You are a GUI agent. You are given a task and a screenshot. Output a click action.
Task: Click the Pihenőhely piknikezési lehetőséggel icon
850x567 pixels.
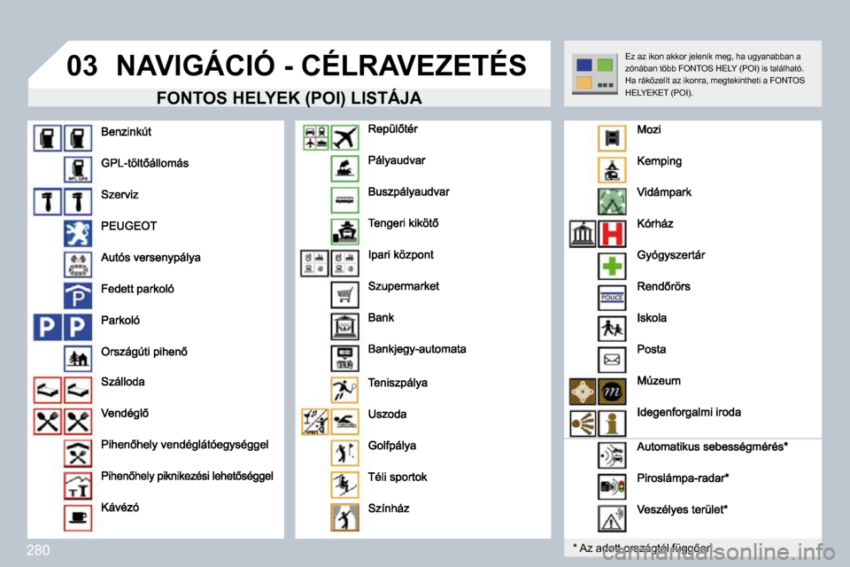pos(78,485)
